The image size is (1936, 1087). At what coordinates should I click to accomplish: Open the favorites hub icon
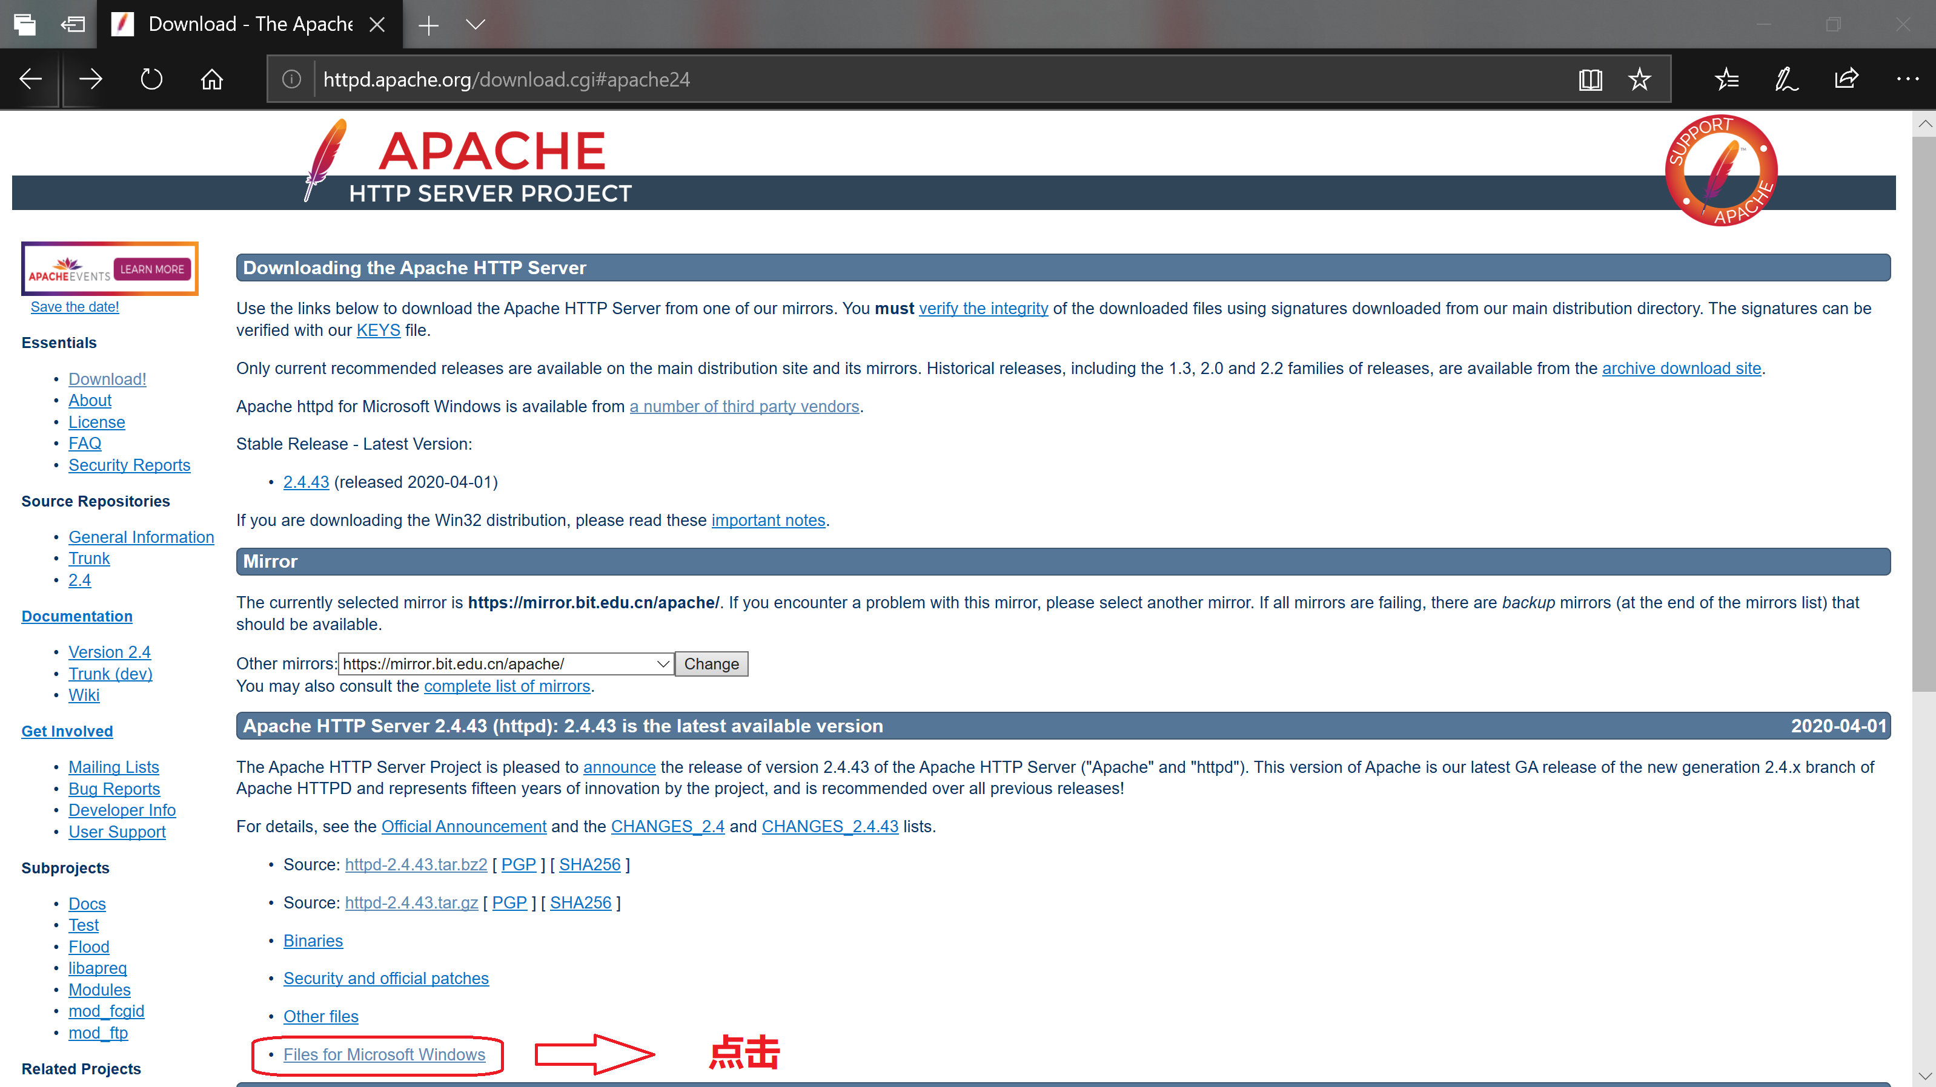[x=1726, y=79]
